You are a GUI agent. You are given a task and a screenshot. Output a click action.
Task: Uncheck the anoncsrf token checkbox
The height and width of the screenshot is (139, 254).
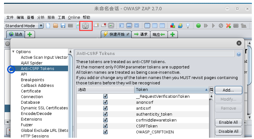(x=105, y=102)
